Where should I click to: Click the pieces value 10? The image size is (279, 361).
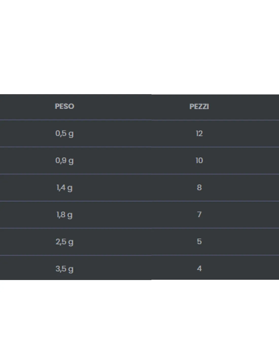click(199, 160)
